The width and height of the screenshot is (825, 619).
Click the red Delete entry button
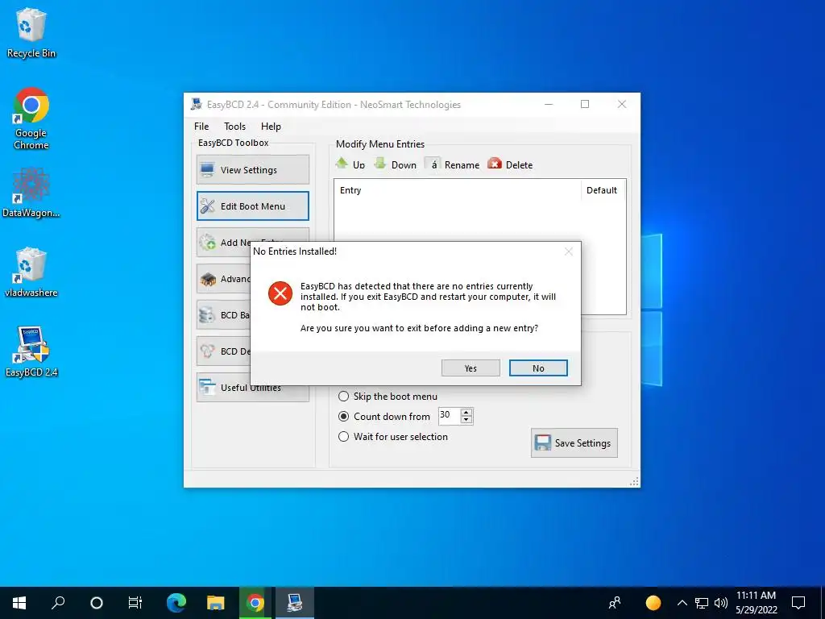(510, 164)
